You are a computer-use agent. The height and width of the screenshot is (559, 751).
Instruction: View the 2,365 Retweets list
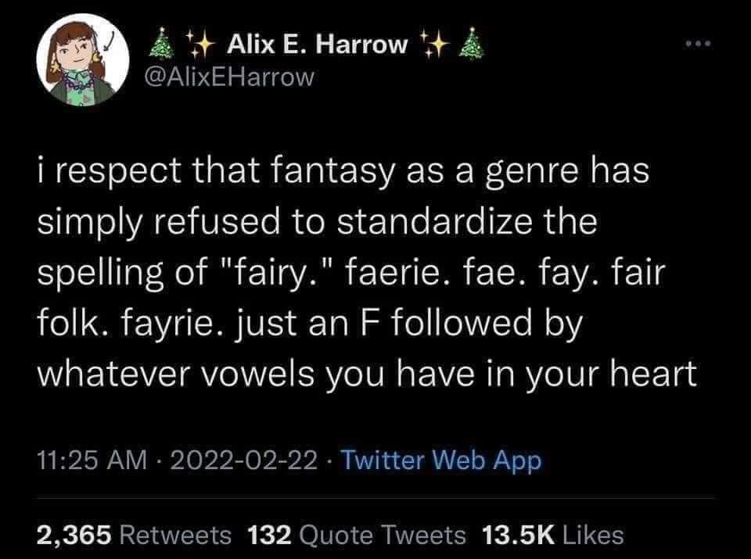point(134,535)
